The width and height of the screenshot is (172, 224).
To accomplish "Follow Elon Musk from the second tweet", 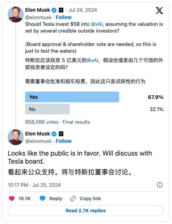I will pyautogui.click(x=64, y=141).
